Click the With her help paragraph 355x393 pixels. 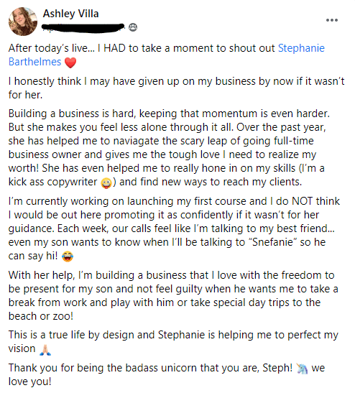click(x=173, y=295)
